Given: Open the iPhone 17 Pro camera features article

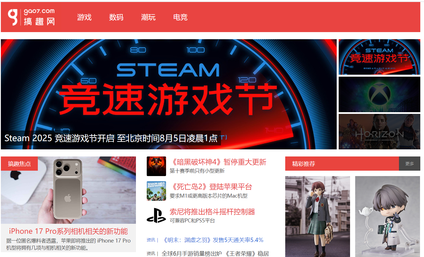Looking at the screenshot, I should click(x=68, y=231).
